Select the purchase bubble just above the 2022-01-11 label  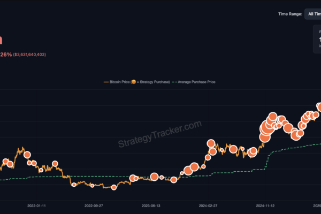point(35,164)
